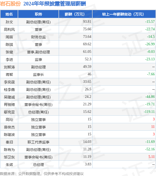This screenshot has height=176, width=156.
Task: Click the change value -15.57
Action: point(150,21)
